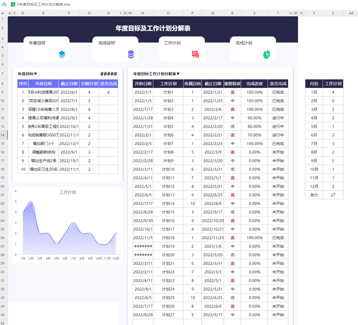Click the green pie chart icon in 完成计划 card
The height and width of the screenshot is (325, 358).
pos(267,54)
